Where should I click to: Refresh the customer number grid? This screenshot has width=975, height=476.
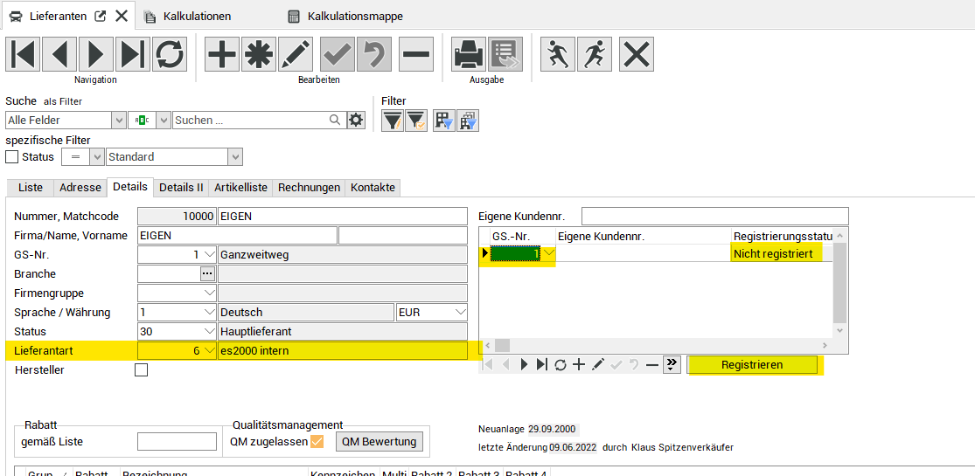pos(561,365)
